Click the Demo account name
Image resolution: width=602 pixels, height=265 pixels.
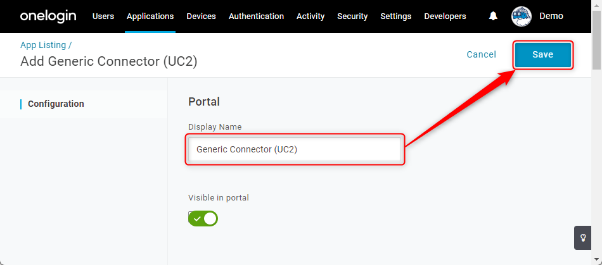point(551,16)
